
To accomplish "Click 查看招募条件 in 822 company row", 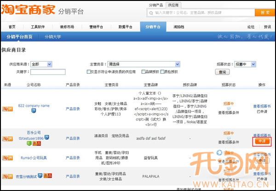I will pyautogui.click(x=229, y=113).
